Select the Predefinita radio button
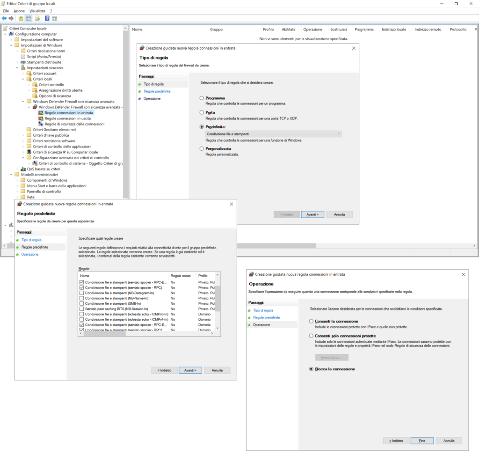The height and width of the screenshot is (457, 479). (202, 126)
